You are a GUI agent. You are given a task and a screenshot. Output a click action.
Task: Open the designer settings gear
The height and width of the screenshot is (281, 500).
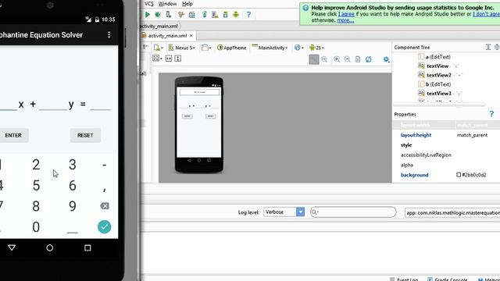pyautogui.click(x=386, y=59)
